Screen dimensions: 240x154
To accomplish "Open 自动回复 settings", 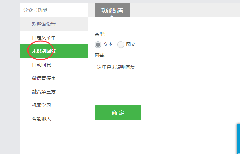I will click(54, 65).
